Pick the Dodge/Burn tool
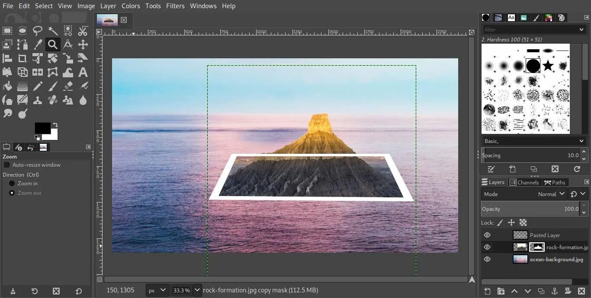The image size is (591, 298). coord(22,114)
